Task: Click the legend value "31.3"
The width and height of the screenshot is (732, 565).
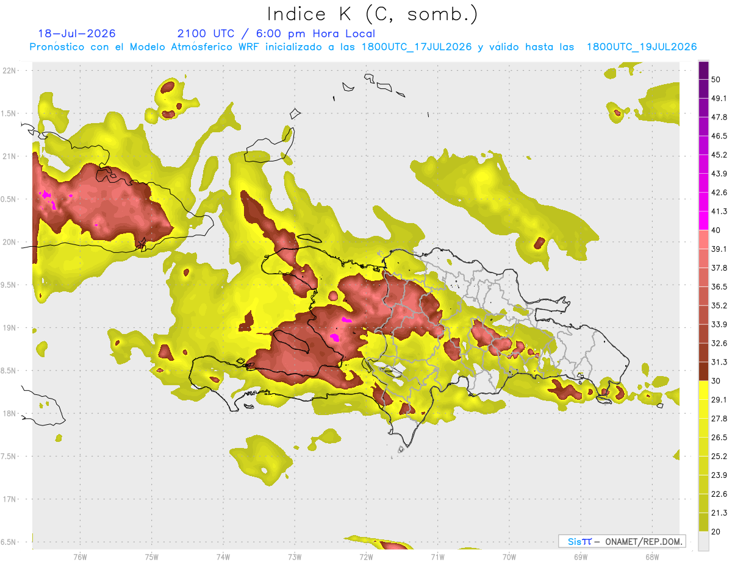Action: pos(719,362)
